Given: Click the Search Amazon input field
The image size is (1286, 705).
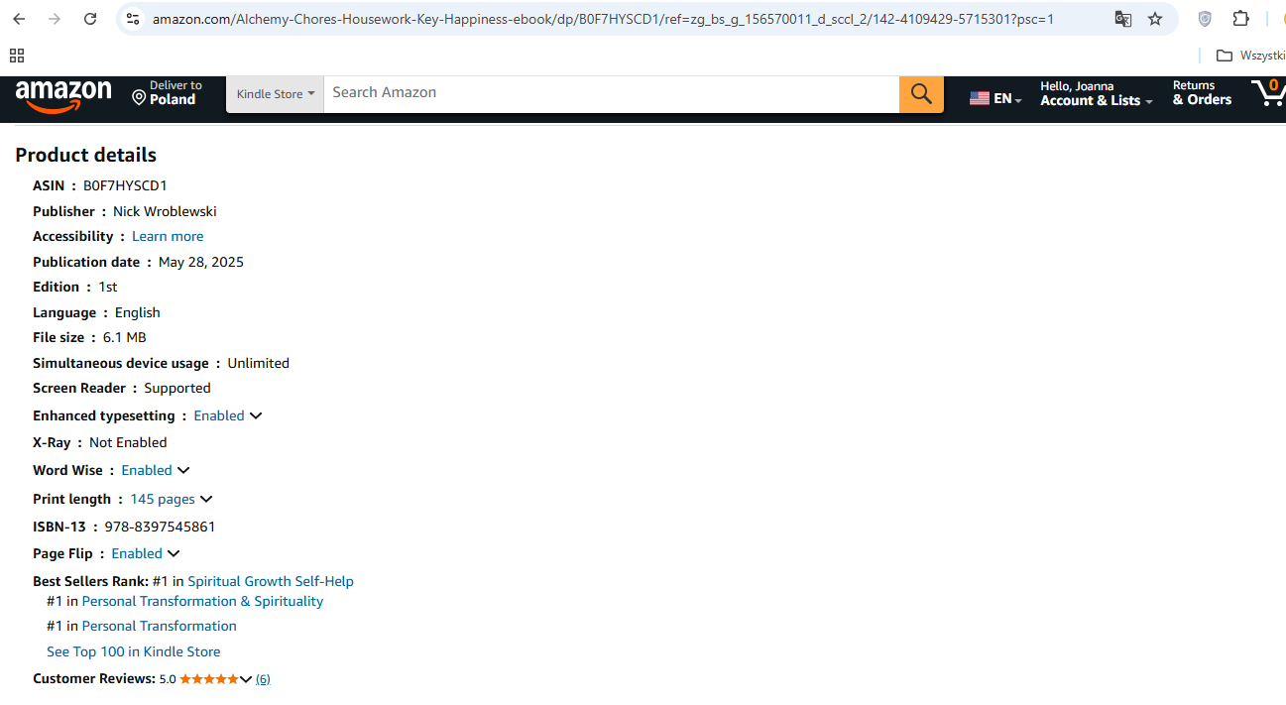Looking at the screenshot, I should pyautogui.click(x=611, y=93).
